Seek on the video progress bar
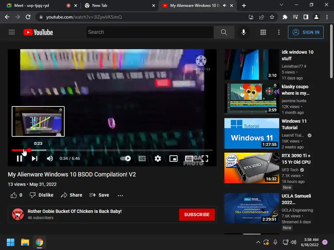Screen dimensions: 334x250 (112, 150)
